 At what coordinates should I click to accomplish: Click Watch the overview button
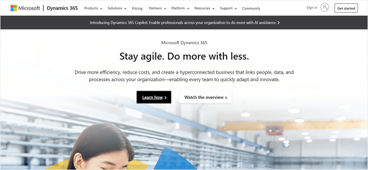205,97
